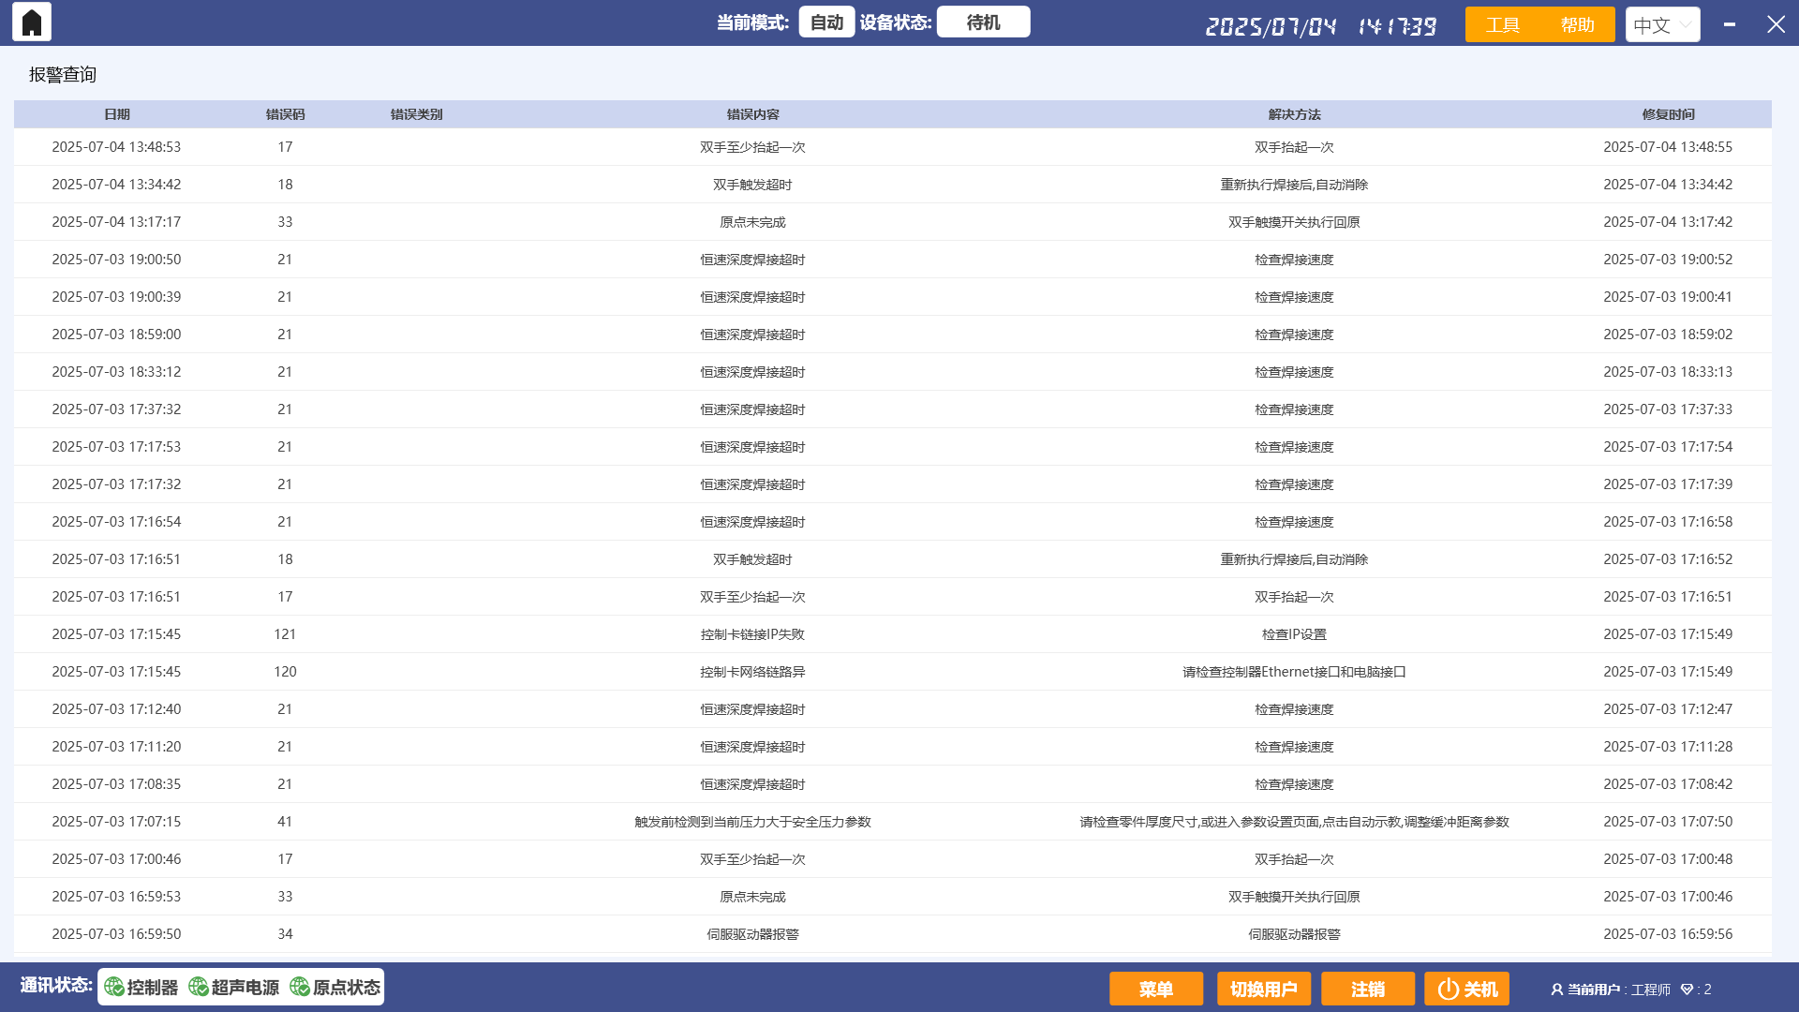The height and width of the screenshot is (1012, 1799).
Task: Select the alarm dated 2025-07-03 17:08:35
Action: click(892, 784)
